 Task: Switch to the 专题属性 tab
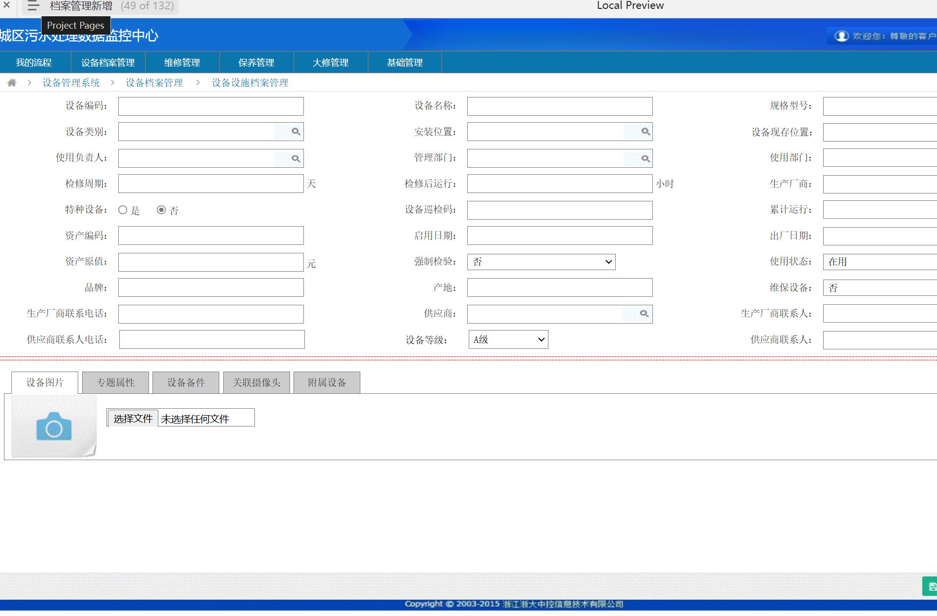(x=115, y=382)
